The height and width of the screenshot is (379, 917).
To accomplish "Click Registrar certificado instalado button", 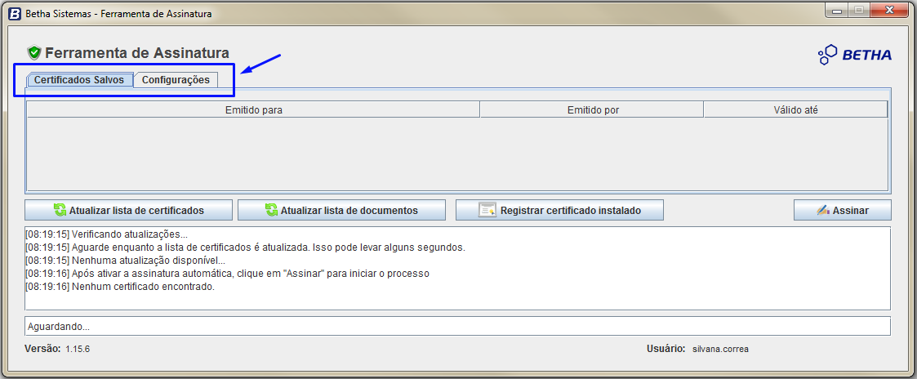I will [559, 210].
